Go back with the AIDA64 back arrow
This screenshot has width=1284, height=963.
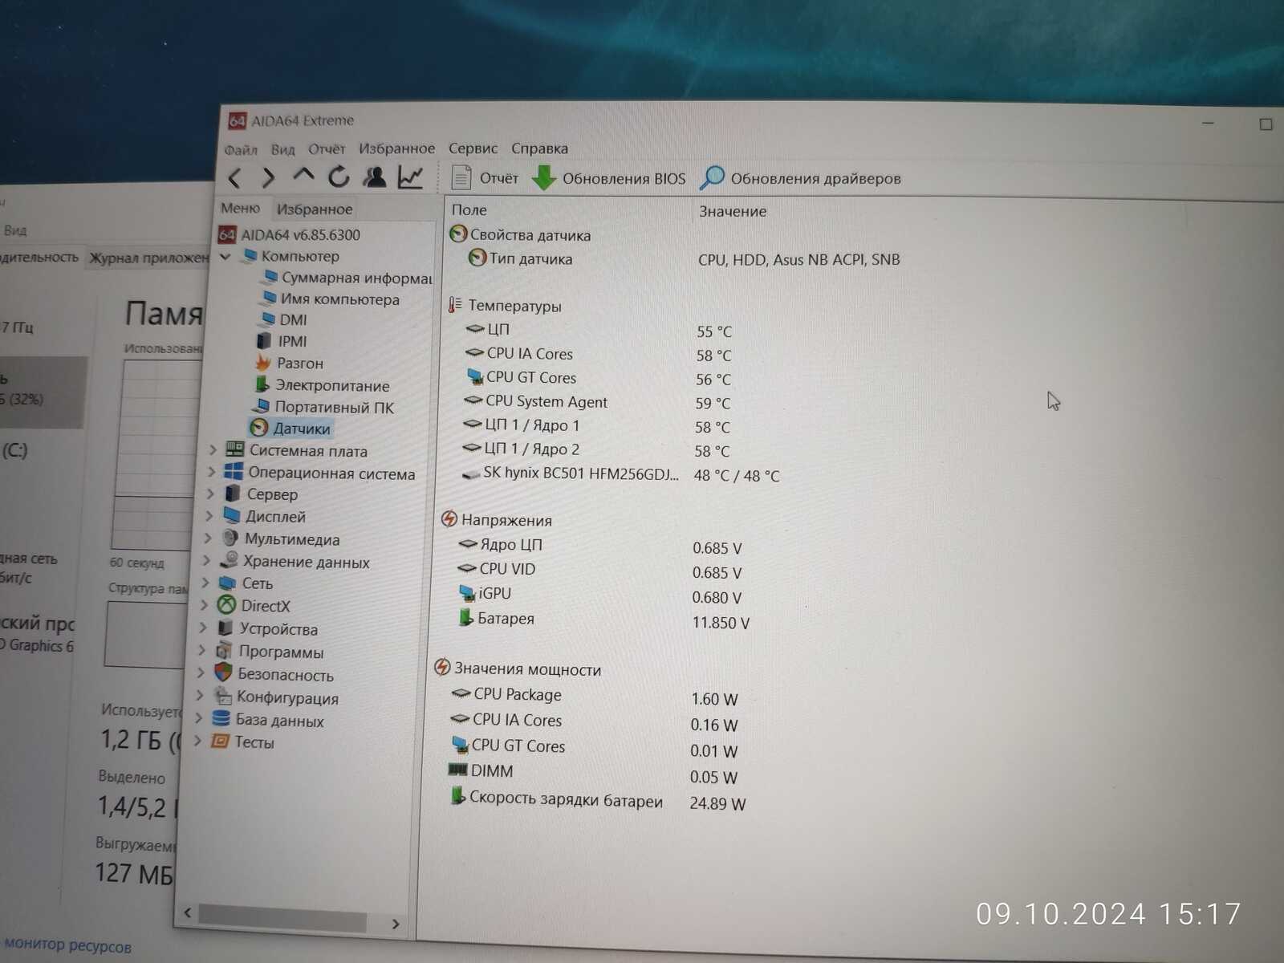(x=234, y=178)
